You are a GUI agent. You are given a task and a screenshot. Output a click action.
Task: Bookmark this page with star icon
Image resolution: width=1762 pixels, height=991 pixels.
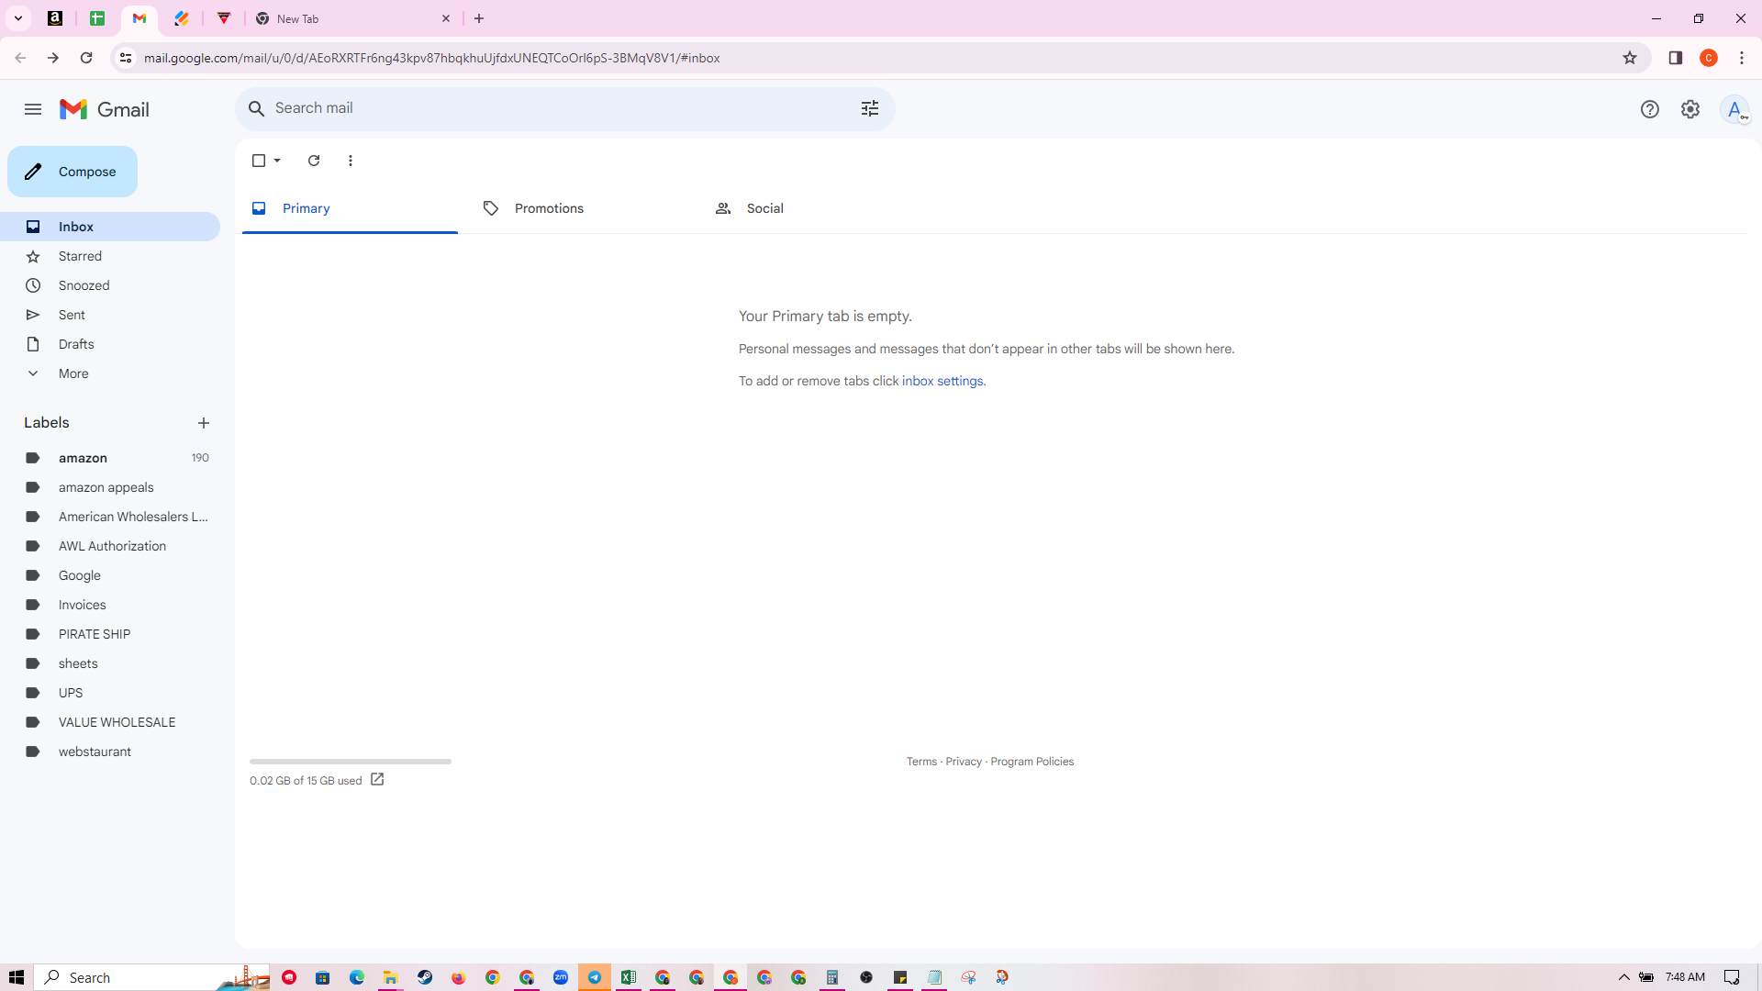1630,58
